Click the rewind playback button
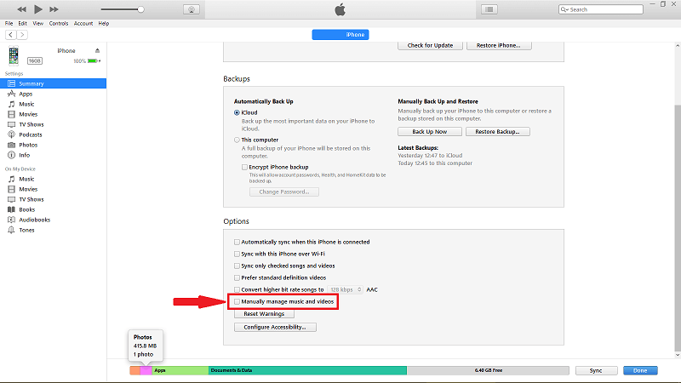The width and height of the screenshot is (681, 383). 21,9
